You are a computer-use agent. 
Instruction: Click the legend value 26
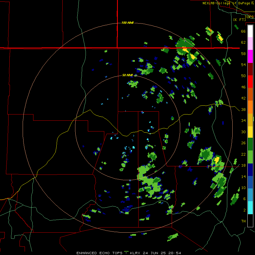pyautogui.click(x=243, y=143)
